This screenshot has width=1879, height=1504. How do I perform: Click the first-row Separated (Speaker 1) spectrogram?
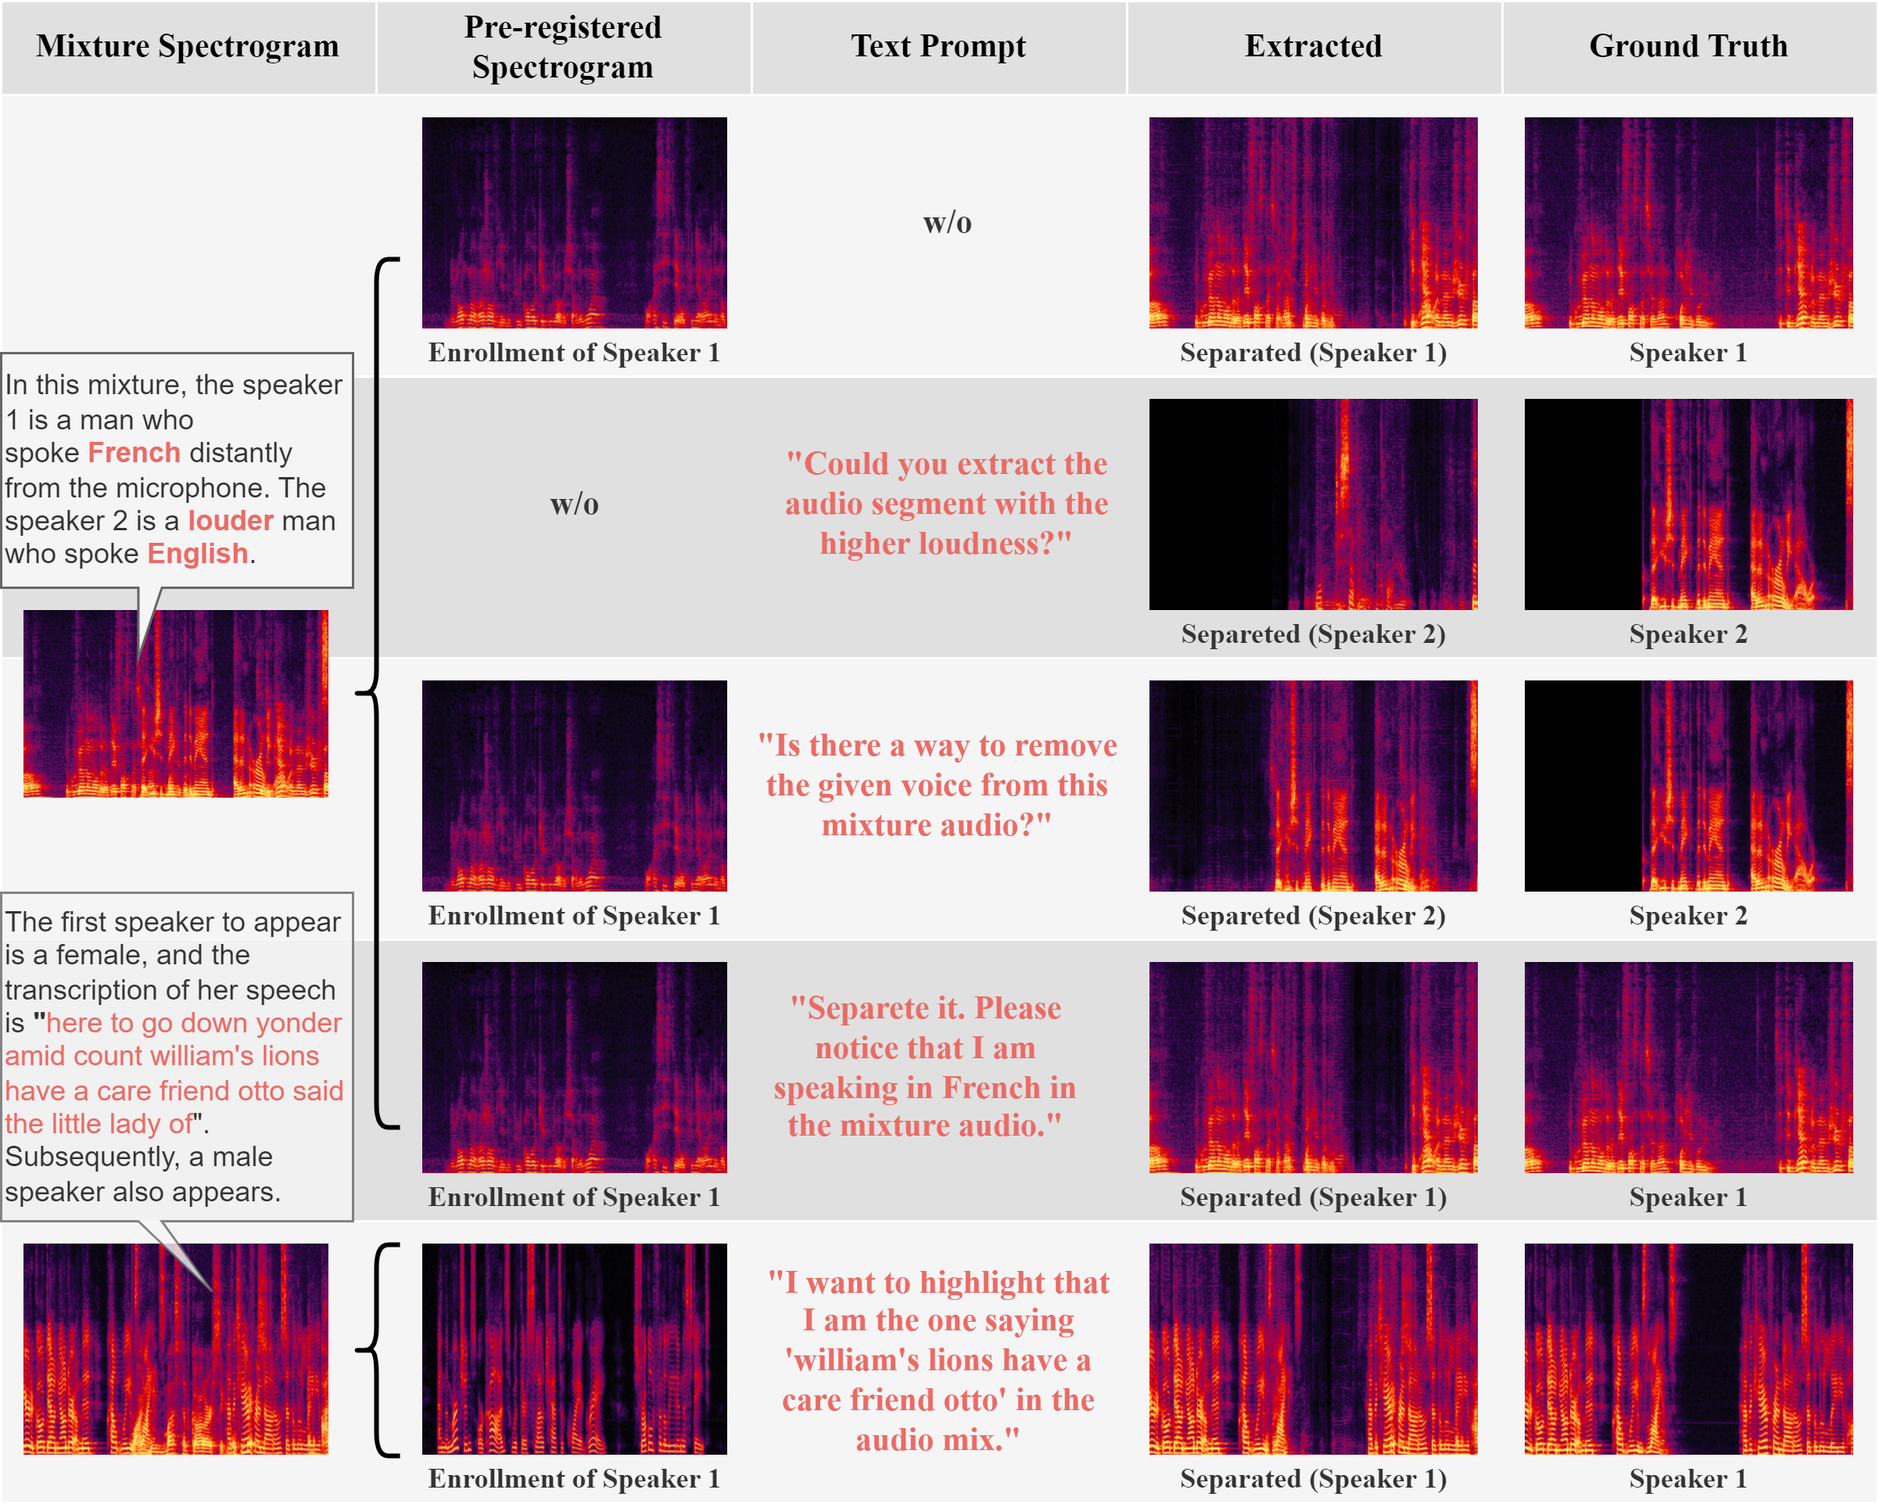[x=1313, y=222]
